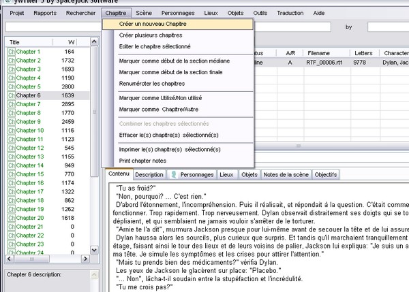Image resolution: width=409 pixels, height=292 pixels.
Task: Click chapter description scroll up arrow
Action: tap(94, 274)
